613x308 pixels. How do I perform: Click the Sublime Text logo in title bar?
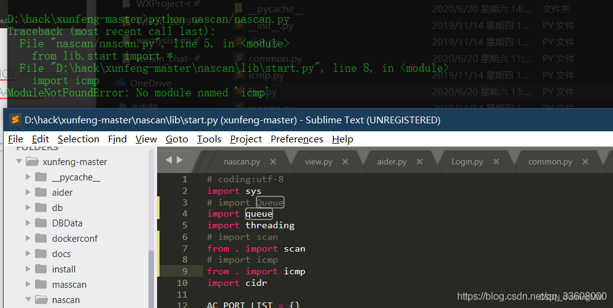[15, 120]
